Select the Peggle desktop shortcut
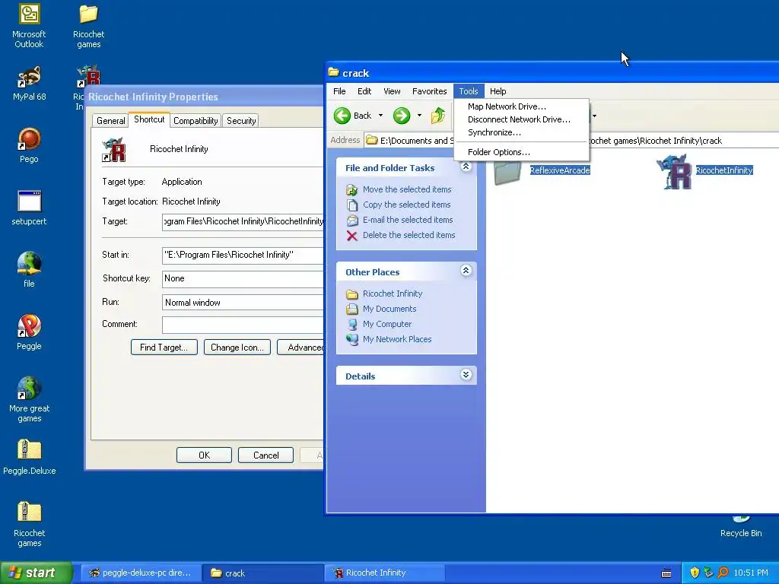 tap(29, 332)
